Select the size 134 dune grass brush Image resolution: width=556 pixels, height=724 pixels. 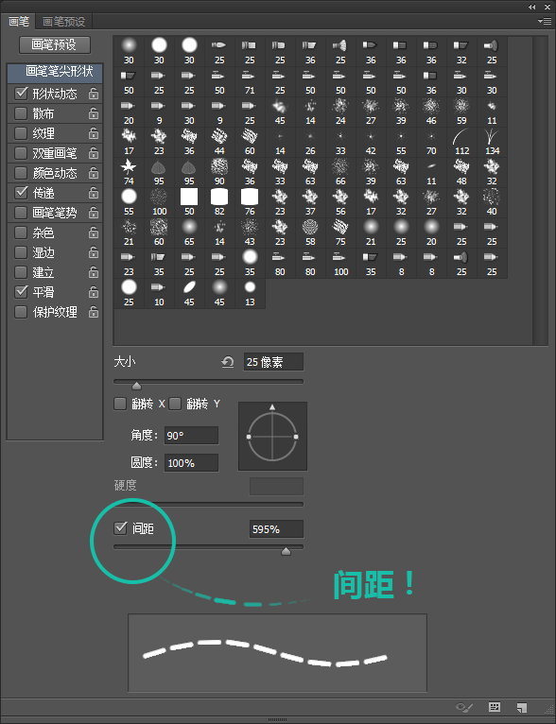(x=493, y=143)
